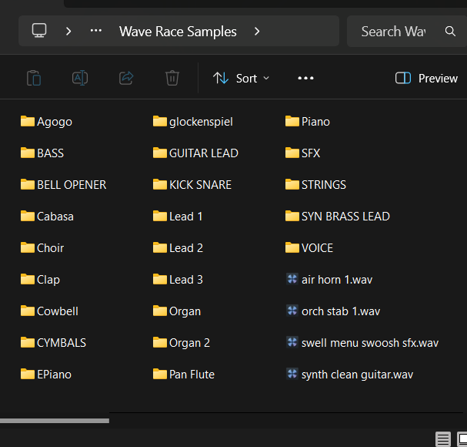
Task: Select the KICK SNARE folder
Action: pyautogui.click(x=192, y=185)
